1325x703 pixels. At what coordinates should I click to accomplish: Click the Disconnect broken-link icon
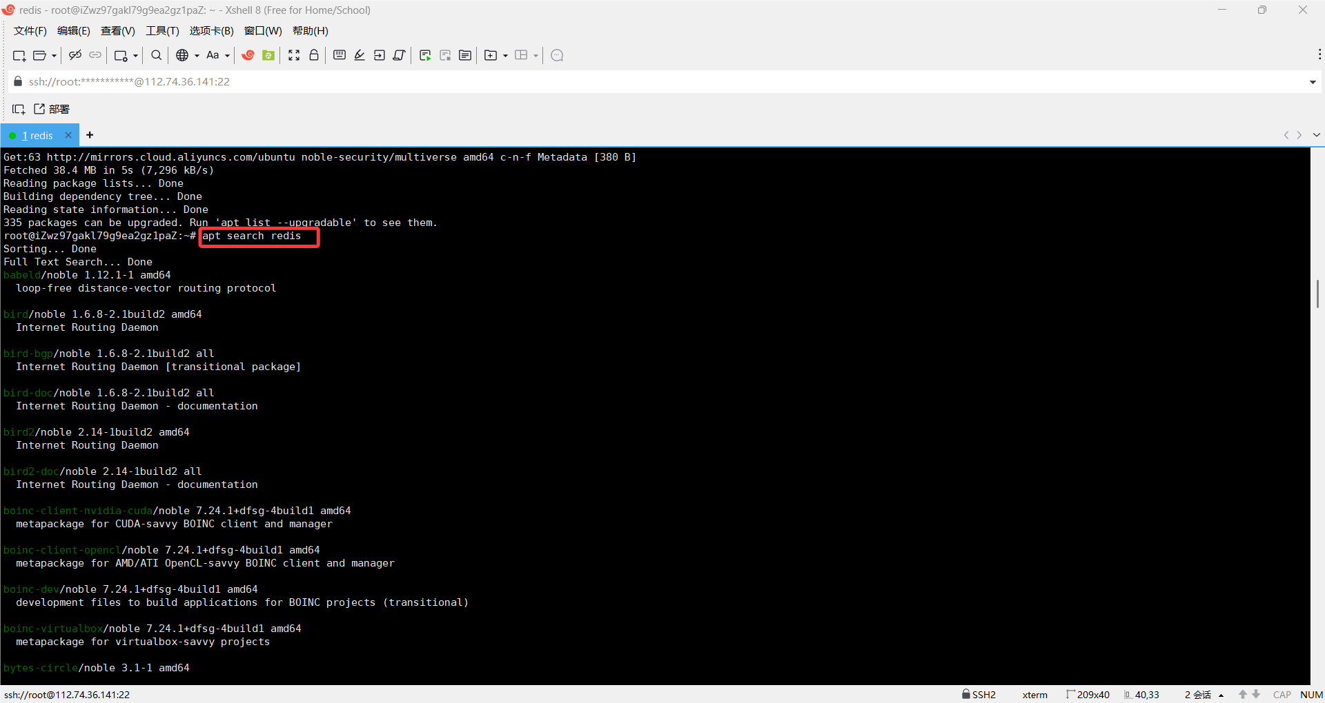tap(75, 55)
